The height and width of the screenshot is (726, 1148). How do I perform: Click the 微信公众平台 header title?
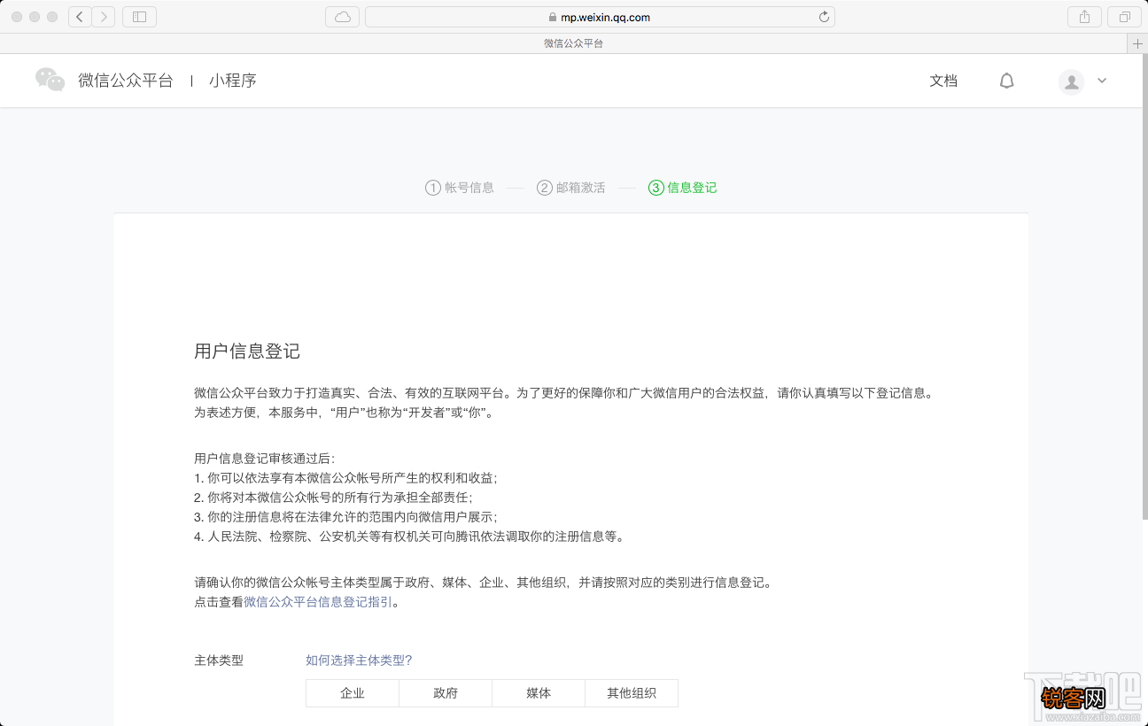pos(126,80)
